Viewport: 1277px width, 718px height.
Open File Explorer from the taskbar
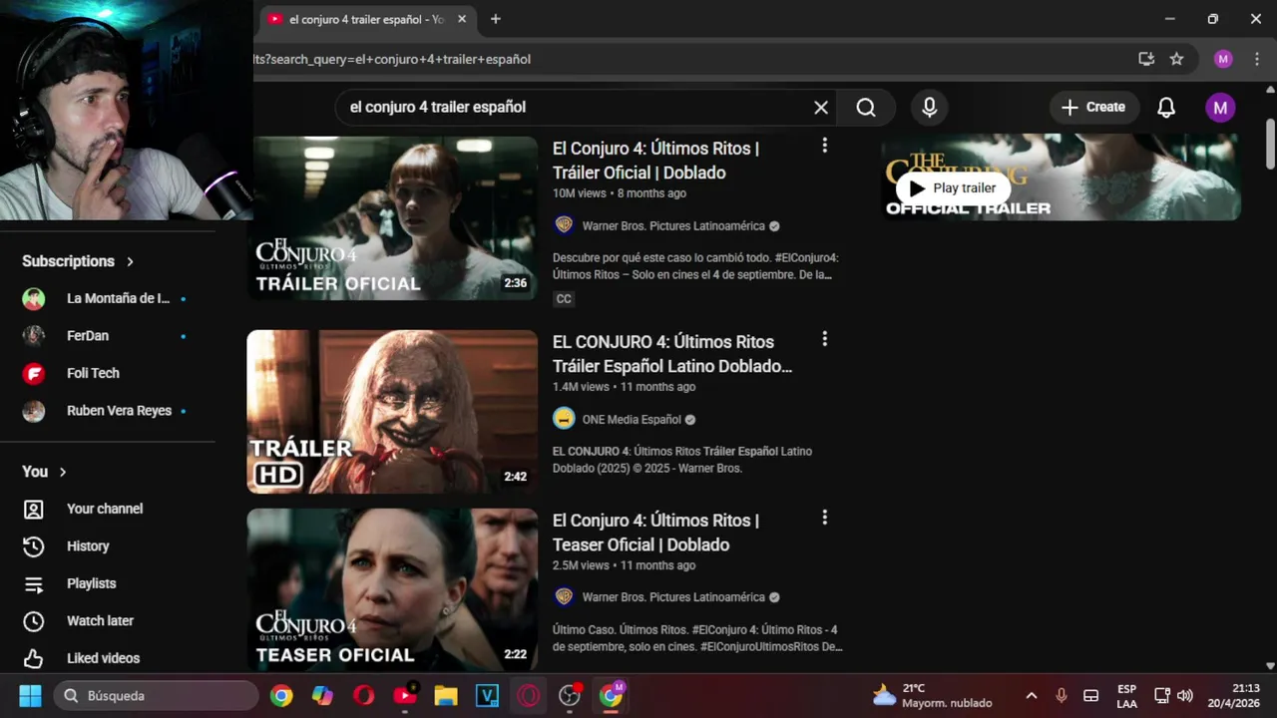[445, 696]
